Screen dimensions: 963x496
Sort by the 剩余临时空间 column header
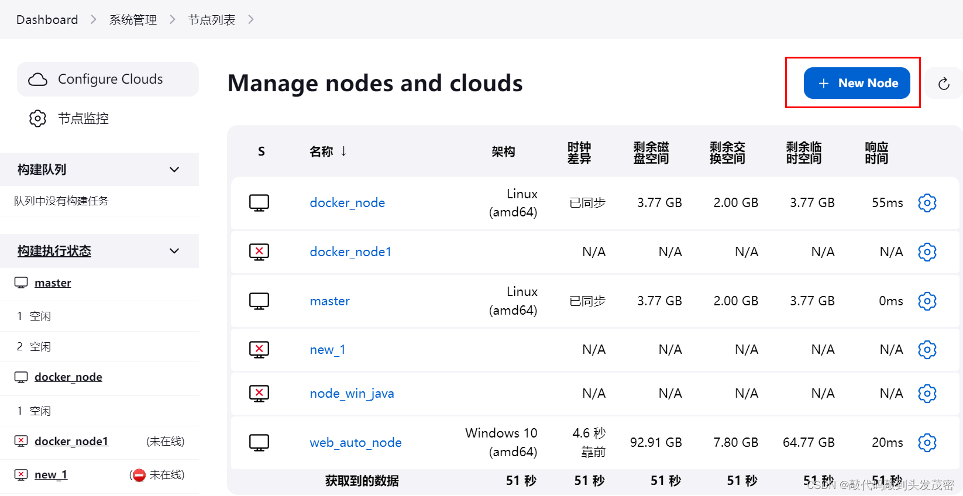(804, 152)
